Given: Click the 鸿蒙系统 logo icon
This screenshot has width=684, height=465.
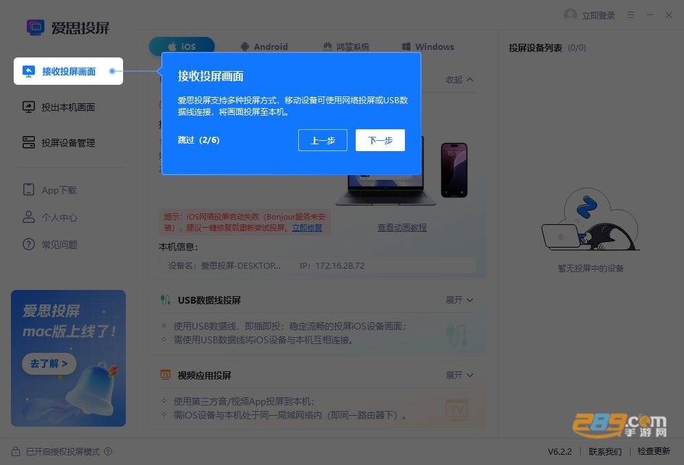Looking at the screenshot, I should pyautogui.click(x=327, y=46).
